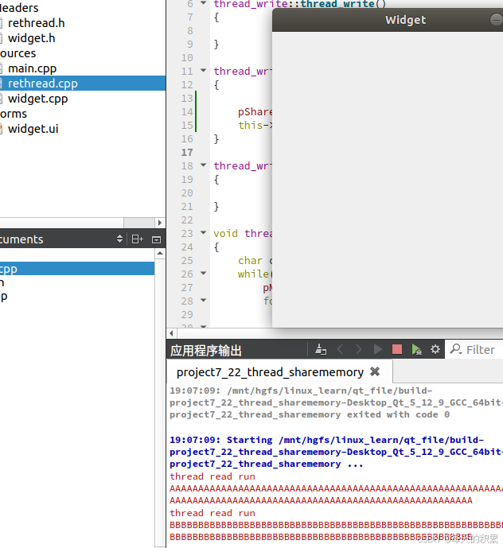The width and height of the screenshot is (503, 548).
Task: Stop the running program with red square
Action: (x=397, y=349)
